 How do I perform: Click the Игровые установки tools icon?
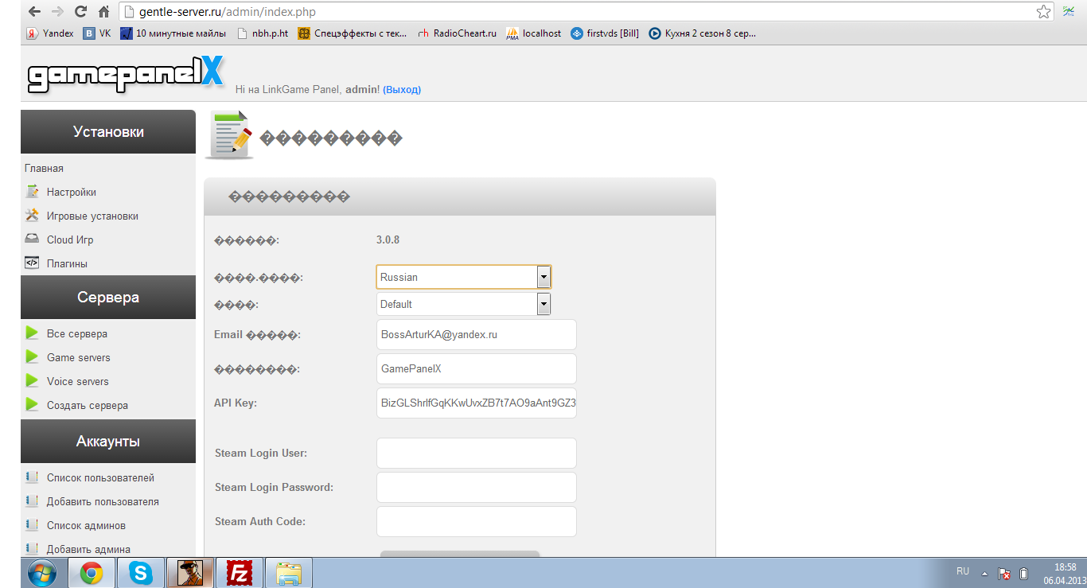click(32, 216)
